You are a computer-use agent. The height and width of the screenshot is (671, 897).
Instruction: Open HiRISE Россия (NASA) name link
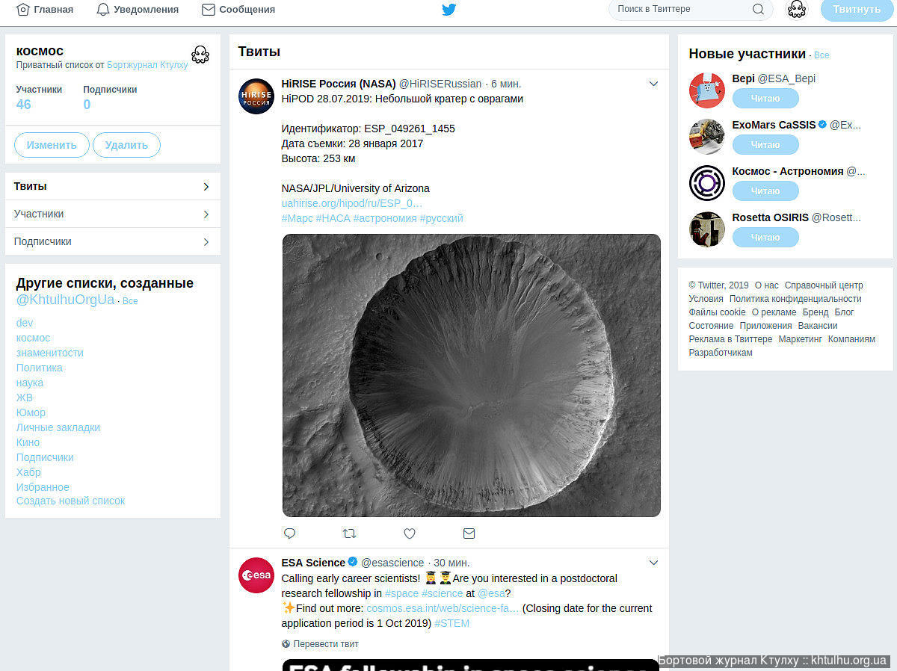339,84
